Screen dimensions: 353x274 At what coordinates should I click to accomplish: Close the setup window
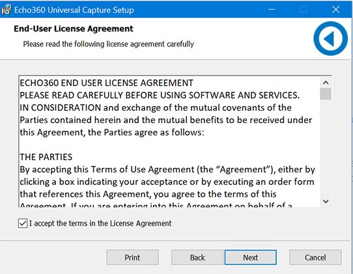(335, 10)
